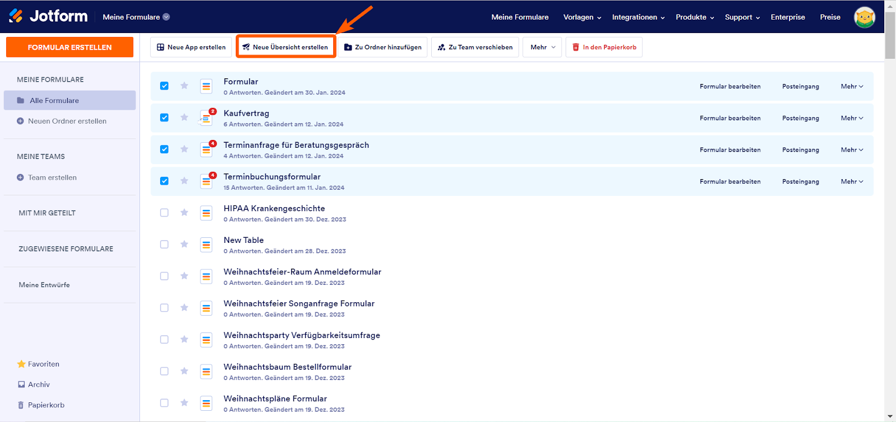This screenshot has height=422, width=896.
Task: Mark HIPAA Krankengeschichte as favorite
Action: (x=184, y=213)
